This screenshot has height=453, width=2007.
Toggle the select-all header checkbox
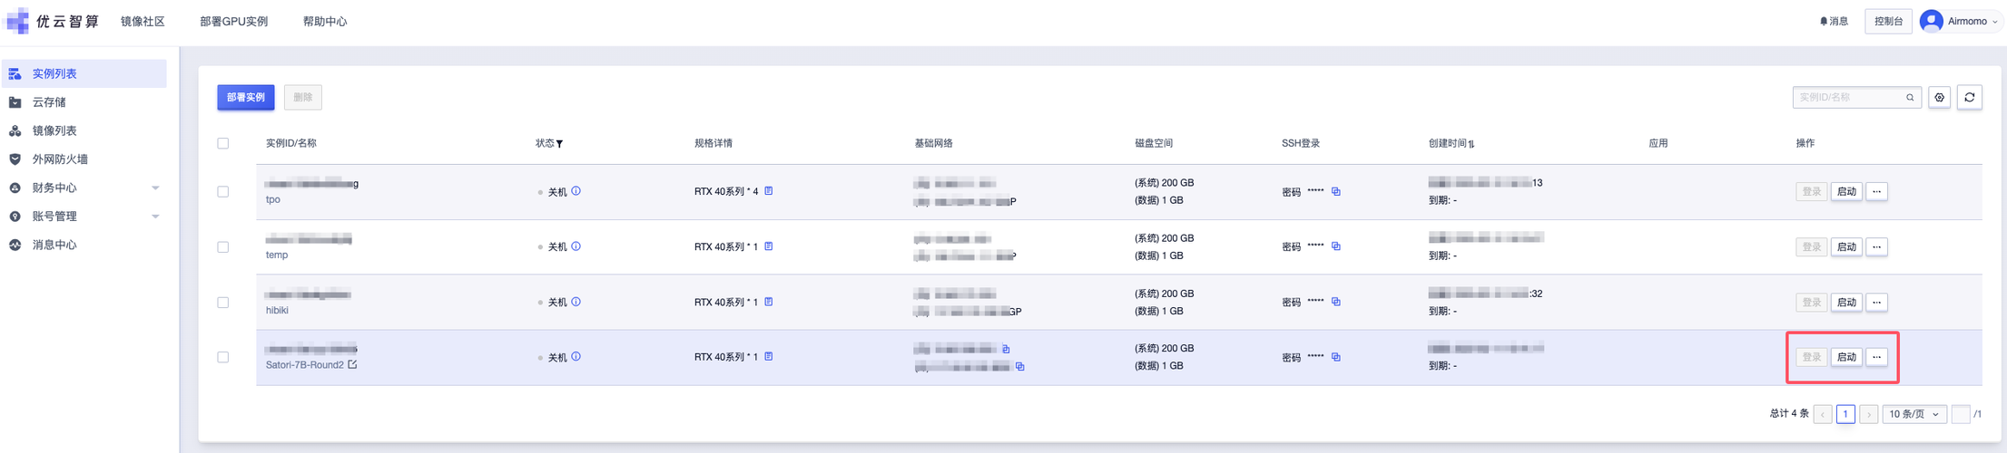pyautogui.click(x=223, y=143)
